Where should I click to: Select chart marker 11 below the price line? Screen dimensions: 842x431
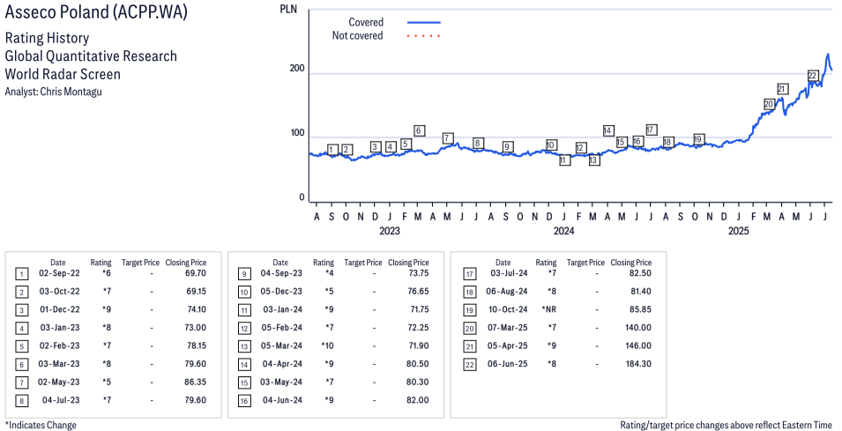pyautogui.click(x=564, y=160)
